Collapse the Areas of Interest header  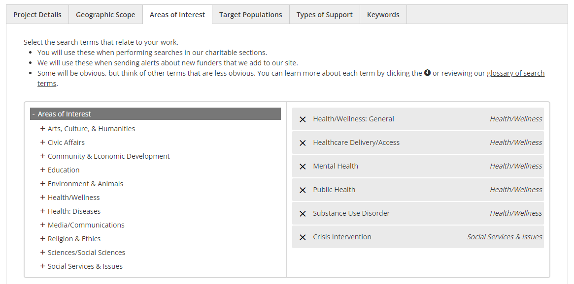pos(34,114)
